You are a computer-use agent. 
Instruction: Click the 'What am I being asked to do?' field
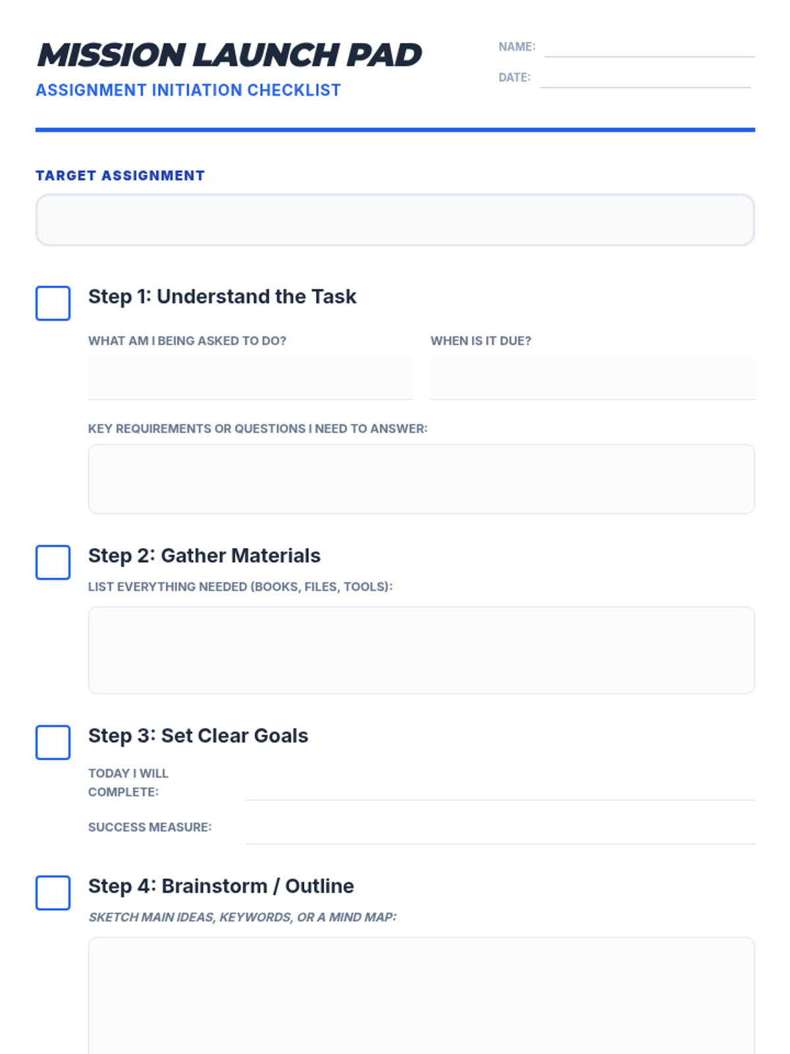pyautogui.click(x=250, y=378)
